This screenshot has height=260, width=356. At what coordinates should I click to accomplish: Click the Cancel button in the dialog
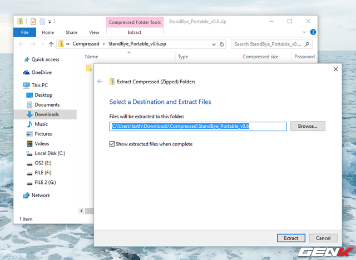[323, 238]
